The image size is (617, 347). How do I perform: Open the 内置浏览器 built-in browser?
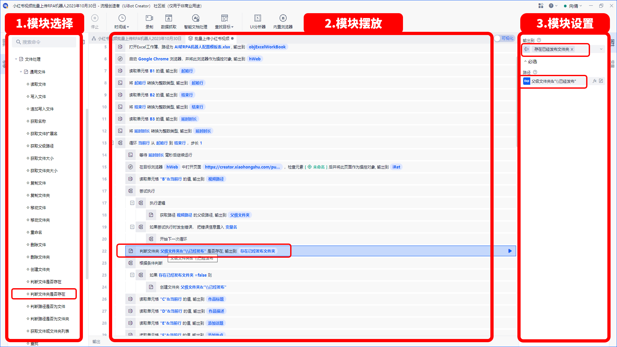tap(283, 22)
